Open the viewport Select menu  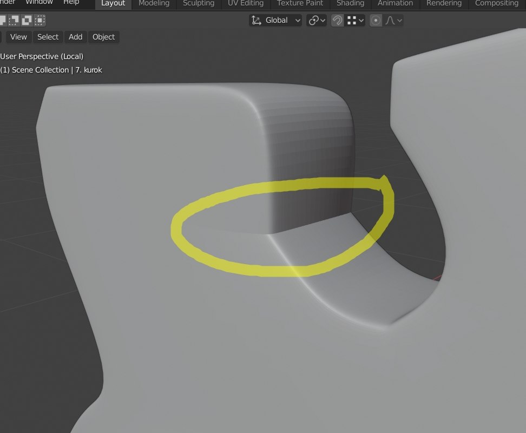[48, 37]
